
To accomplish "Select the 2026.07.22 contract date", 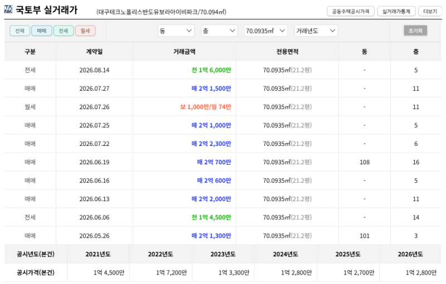I will [x=94, y=144].
